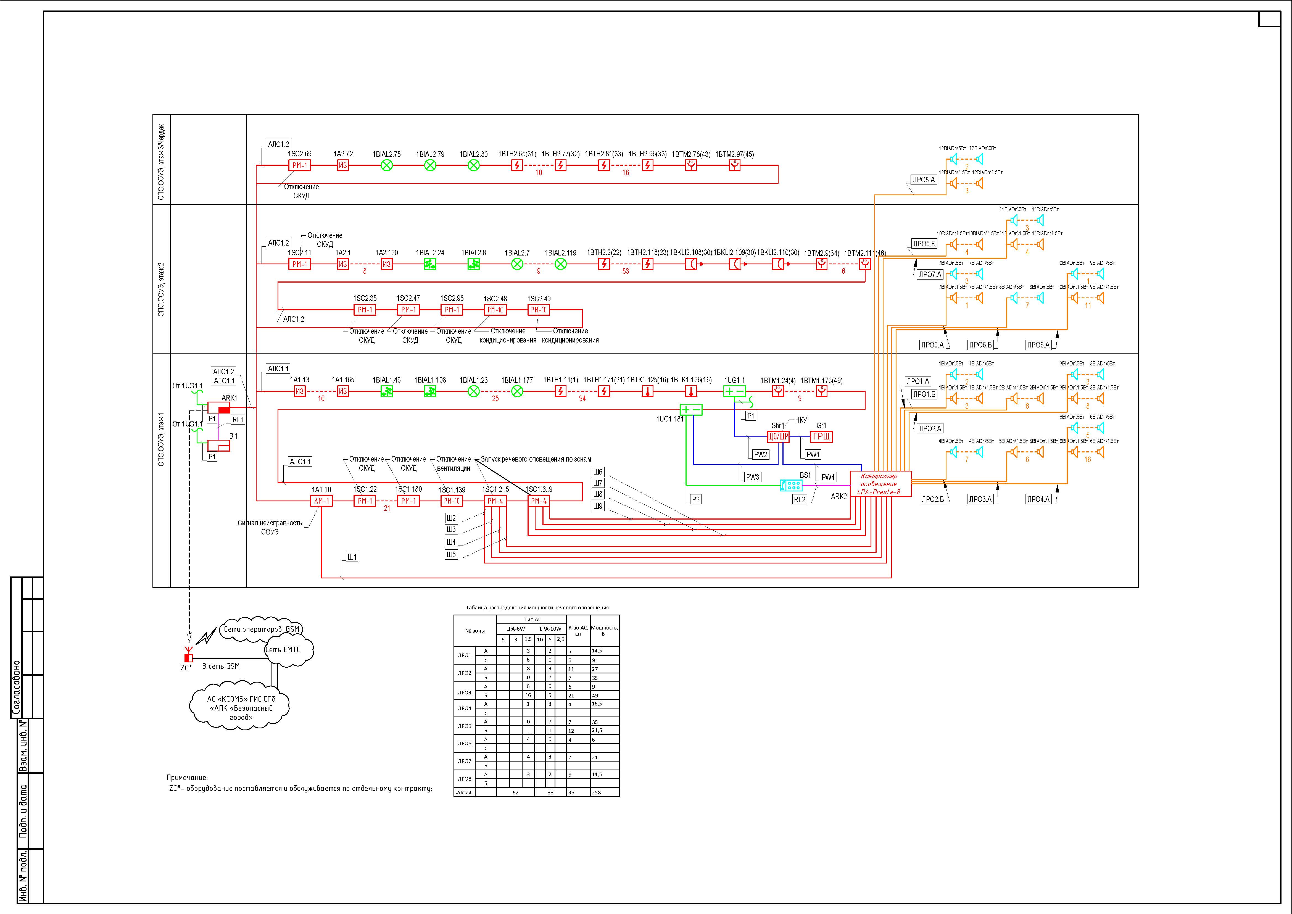Select the ИЗ isolator symbol labeled 1A2.72
This screenshot has height=914, width=1292.
343,165
